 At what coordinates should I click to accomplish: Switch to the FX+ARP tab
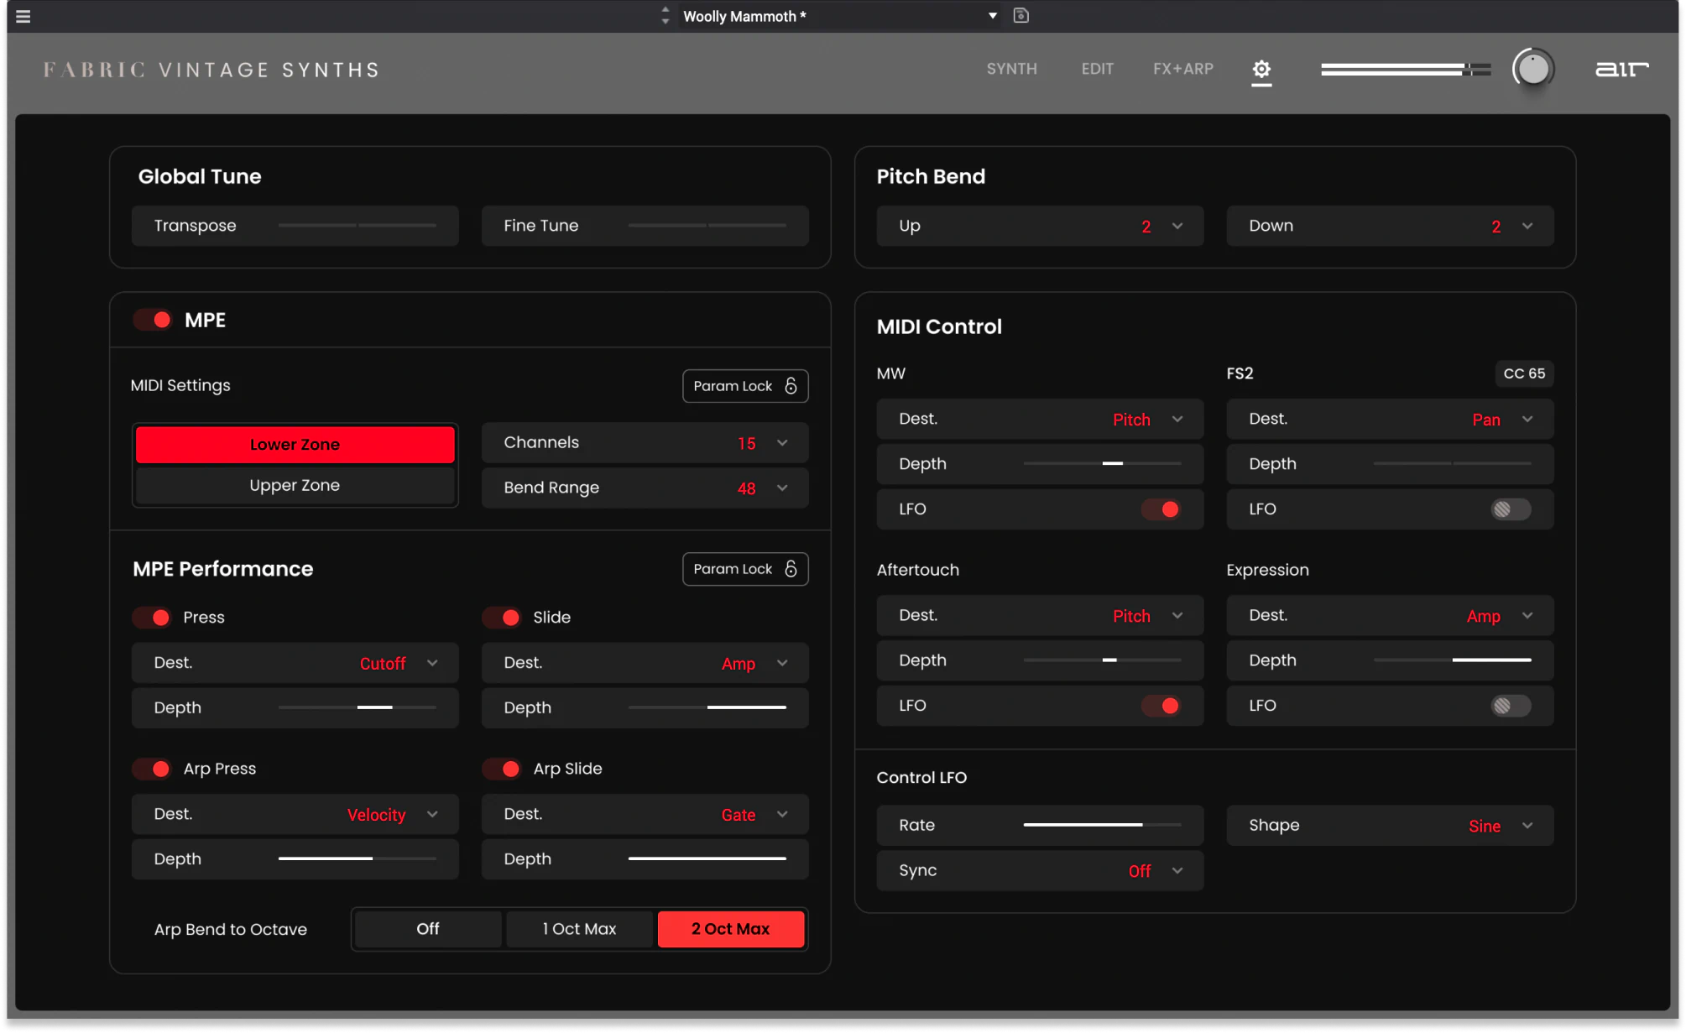coord(1182,69)
